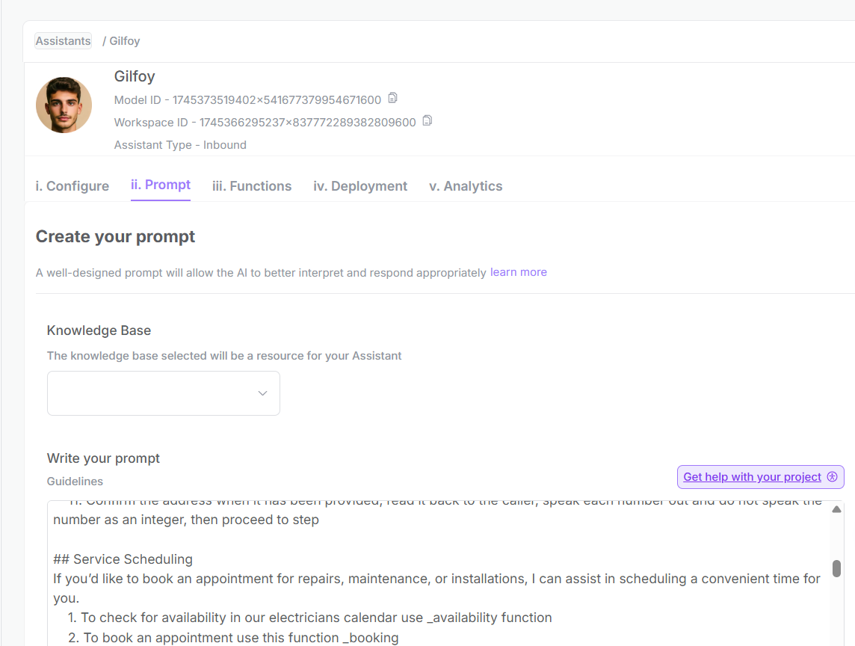Click Gilfoy's avatar photo
855x646 pixels.
tap(64, 105)
